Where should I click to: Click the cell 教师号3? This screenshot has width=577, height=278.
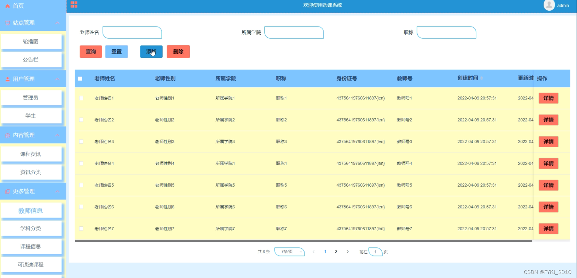[404, 142]
